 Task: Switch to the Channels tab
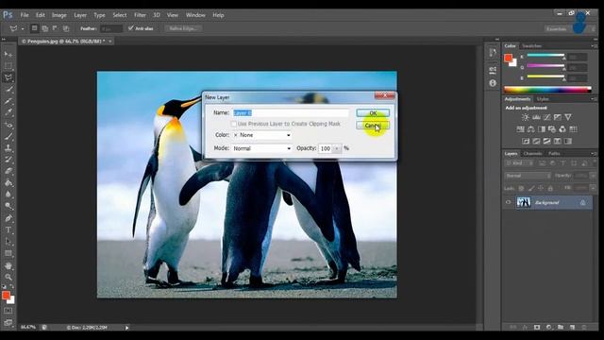coord(532,153)
